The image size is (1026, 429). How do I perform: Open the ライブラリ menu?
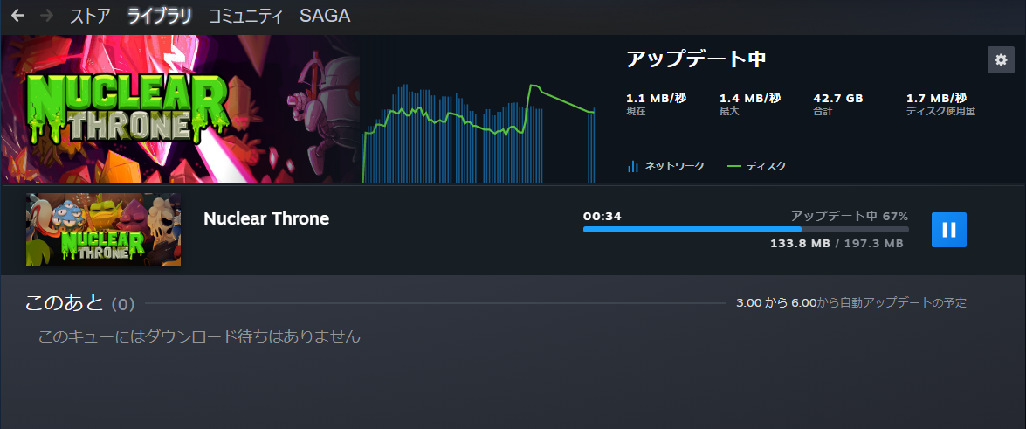160,16
